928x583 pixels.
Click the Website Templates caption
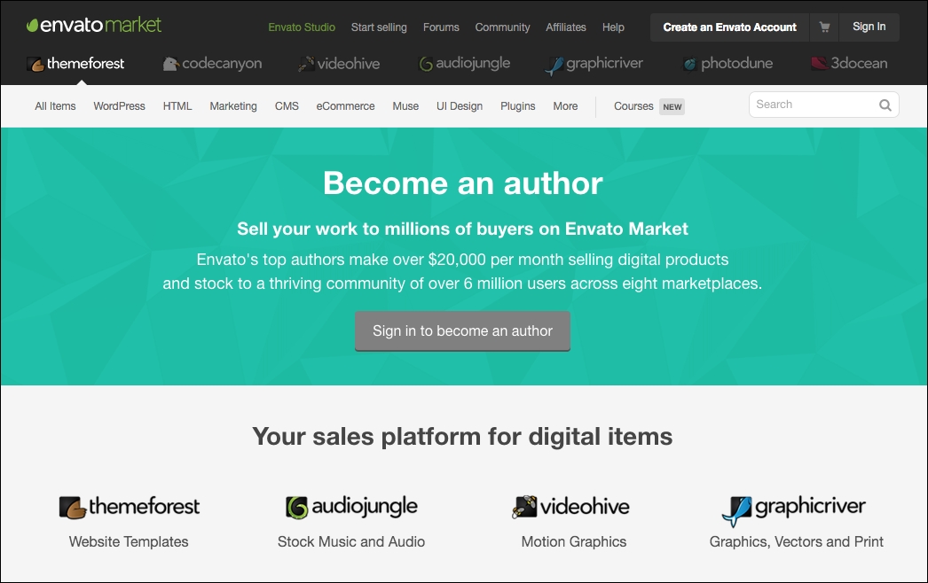point(129,542)
